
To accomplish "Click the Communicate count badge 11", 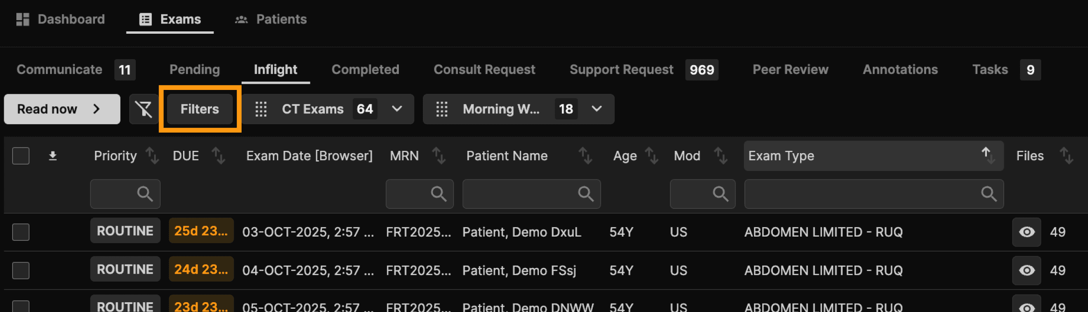I will (x=125, y=70).
